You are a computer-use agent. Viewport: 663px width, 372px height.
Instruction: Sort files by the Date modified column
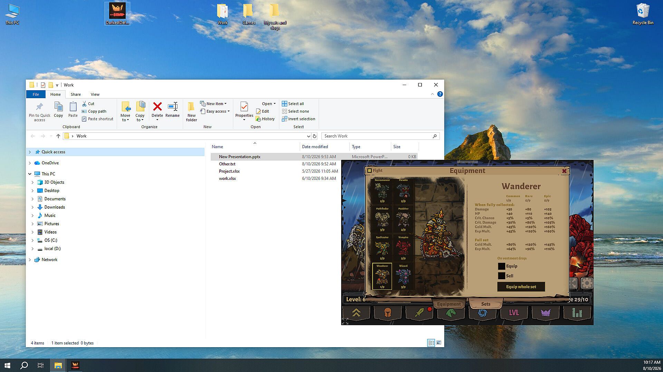pyautogui.click(x=324, y=147)
